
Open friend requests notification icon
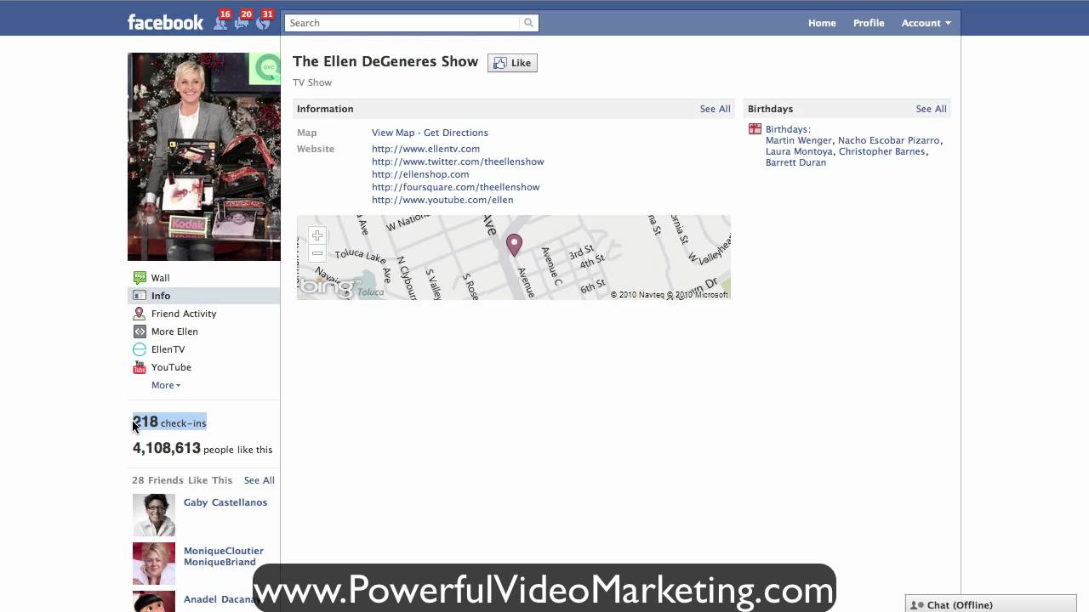(x=221, y=22)
